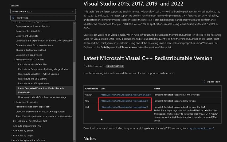Open Redistribute web client applications topic

tap(33, 107)
